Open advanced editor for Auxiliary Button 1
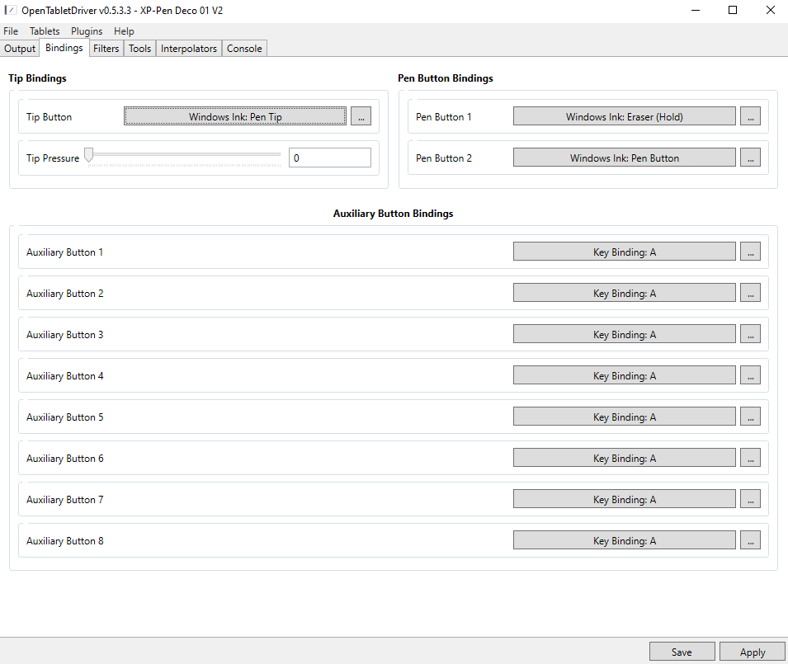 pyautogui.click(x=750, y=252)
